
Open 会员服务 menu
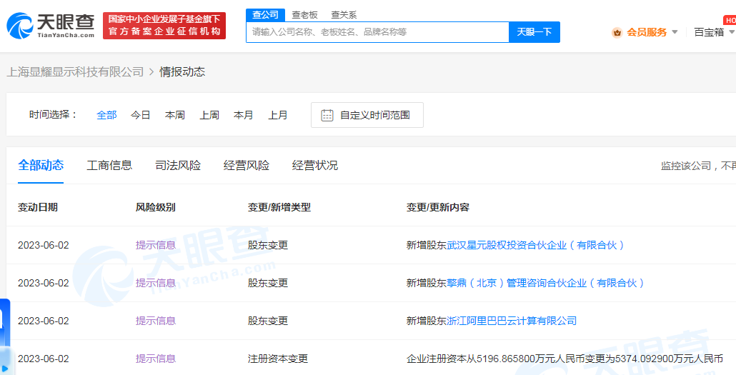pyautogui.click(x=647, y=32)
